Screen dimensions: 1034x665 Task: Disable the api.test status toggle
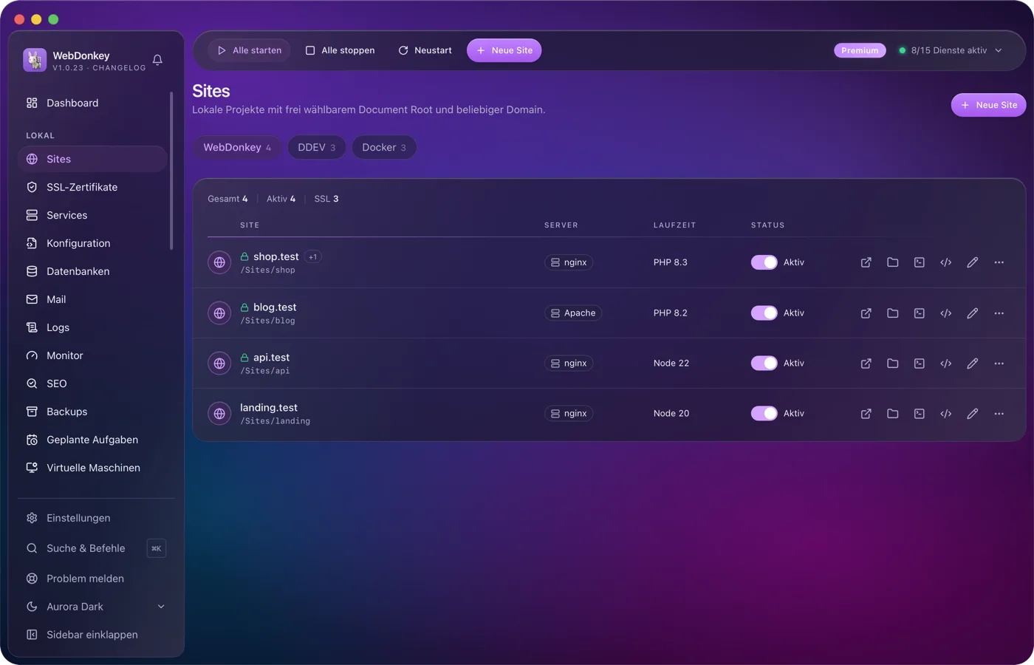(x=764, y=363)
